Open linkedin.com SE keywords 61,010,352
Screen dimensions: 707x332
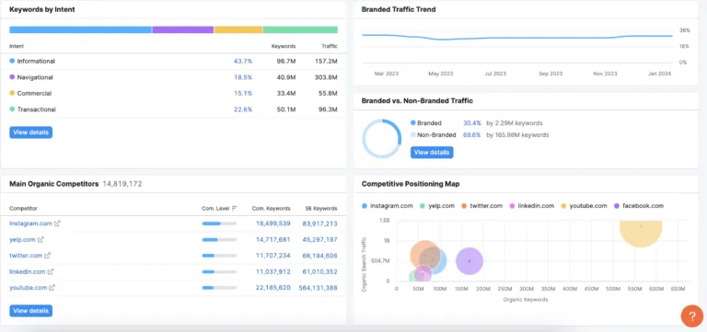point(320,271)
